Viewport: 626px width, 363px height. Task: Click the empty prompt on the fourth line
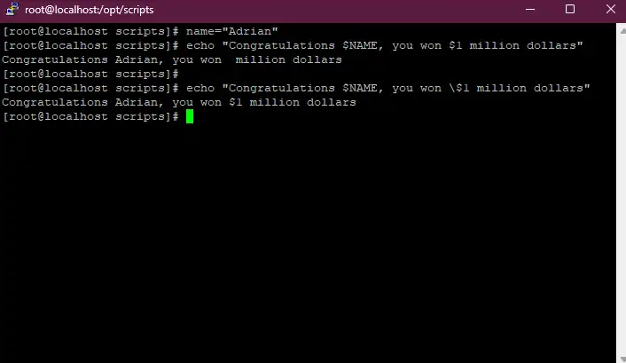click(90, 75)
